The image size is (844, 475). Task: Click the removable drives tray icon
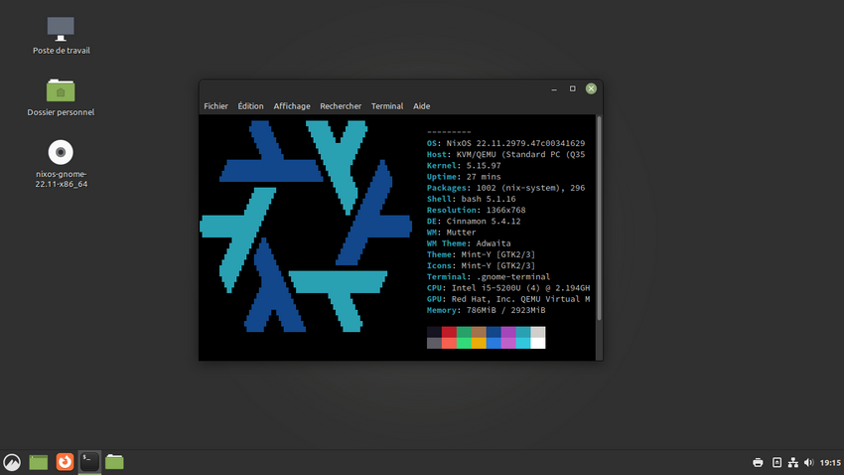click(776, 463)
